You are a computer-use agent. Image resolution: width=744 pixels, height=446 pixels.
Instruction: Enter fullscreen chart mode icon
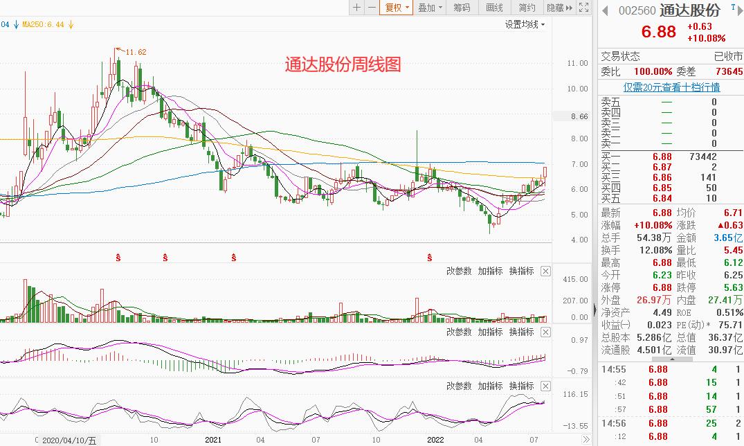coord(583,7)
